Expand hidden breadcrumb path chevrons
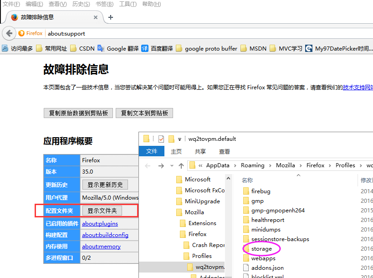 [200, 165]
